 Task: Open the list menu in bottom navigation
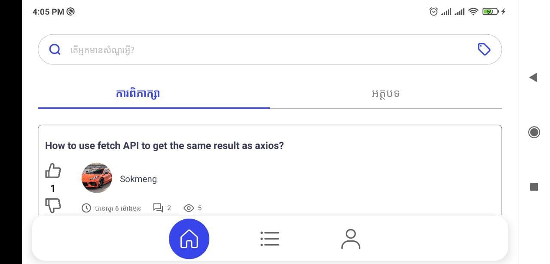[270, 239]
